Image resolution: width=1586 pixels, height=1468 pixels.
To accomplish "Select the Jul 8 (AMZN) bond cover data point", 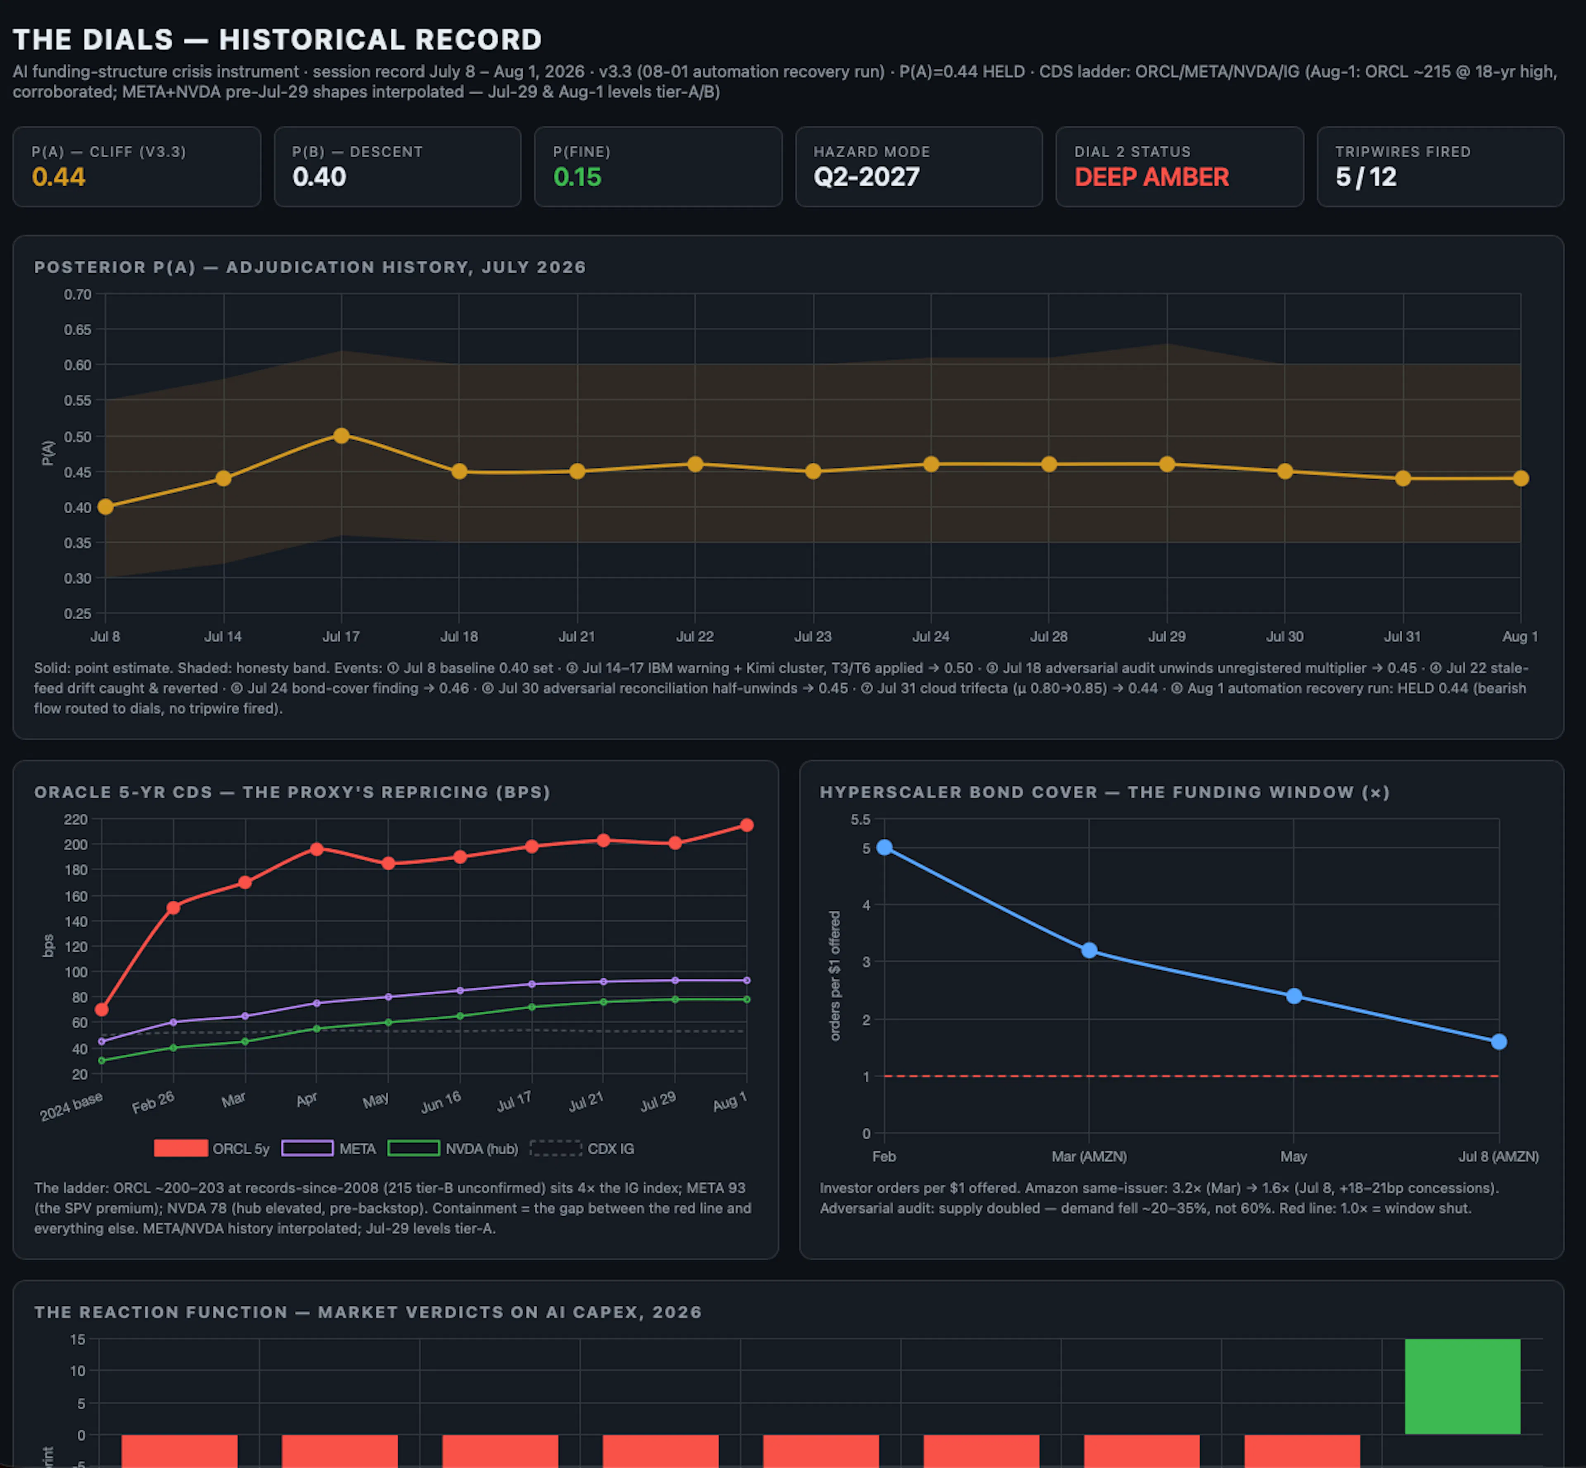I will point(1499,1042).
